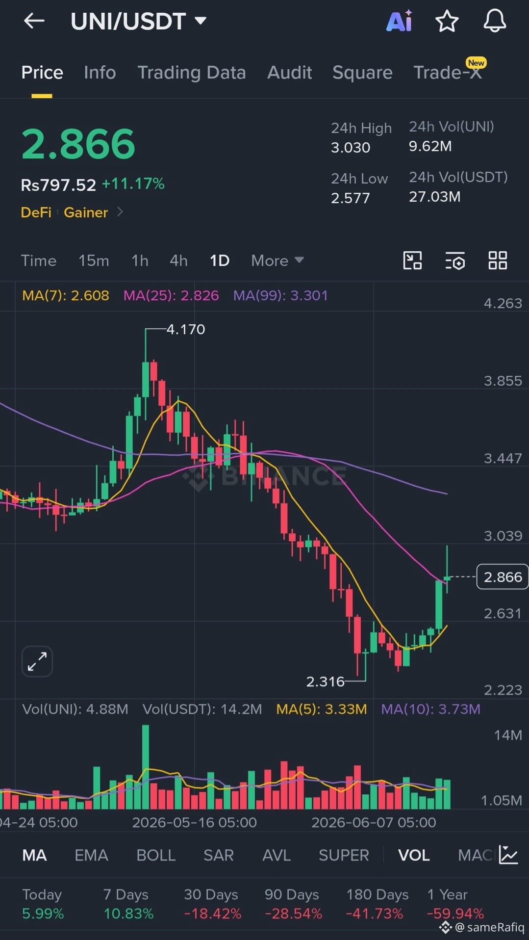Toggle the BOLL indicator

coord(156,855)
